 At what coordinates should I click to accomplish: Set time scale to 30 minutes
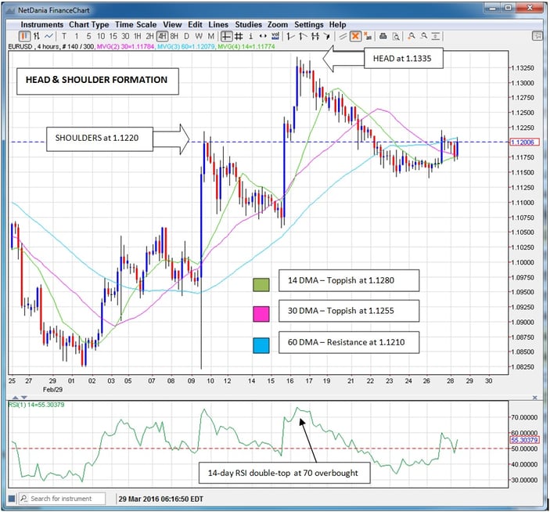[125, 36]
